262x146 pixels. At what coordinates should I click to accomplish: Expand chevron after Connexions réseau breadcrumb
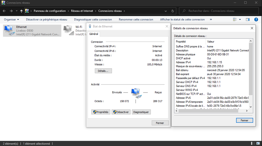[124, 11]
